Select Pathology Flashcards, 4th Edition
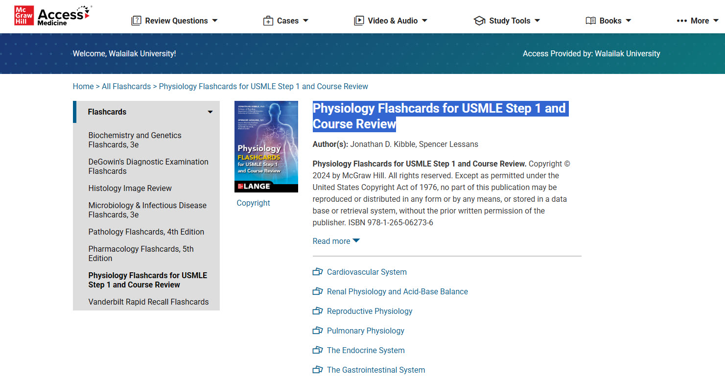The height and width of the screenshot is (381, 725). (x=146, y=232)
